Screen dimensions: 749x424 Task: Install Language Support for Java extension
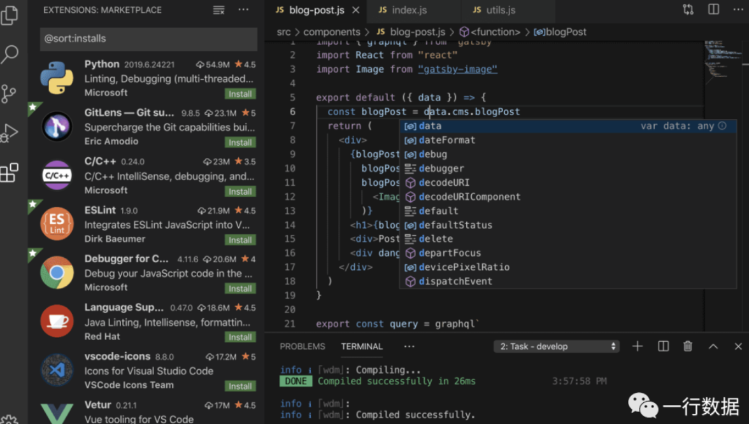(240, 337)
